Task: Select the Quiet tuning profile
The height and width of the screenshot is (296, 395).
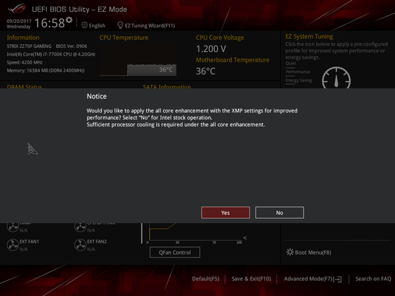Action: point(291,63)
